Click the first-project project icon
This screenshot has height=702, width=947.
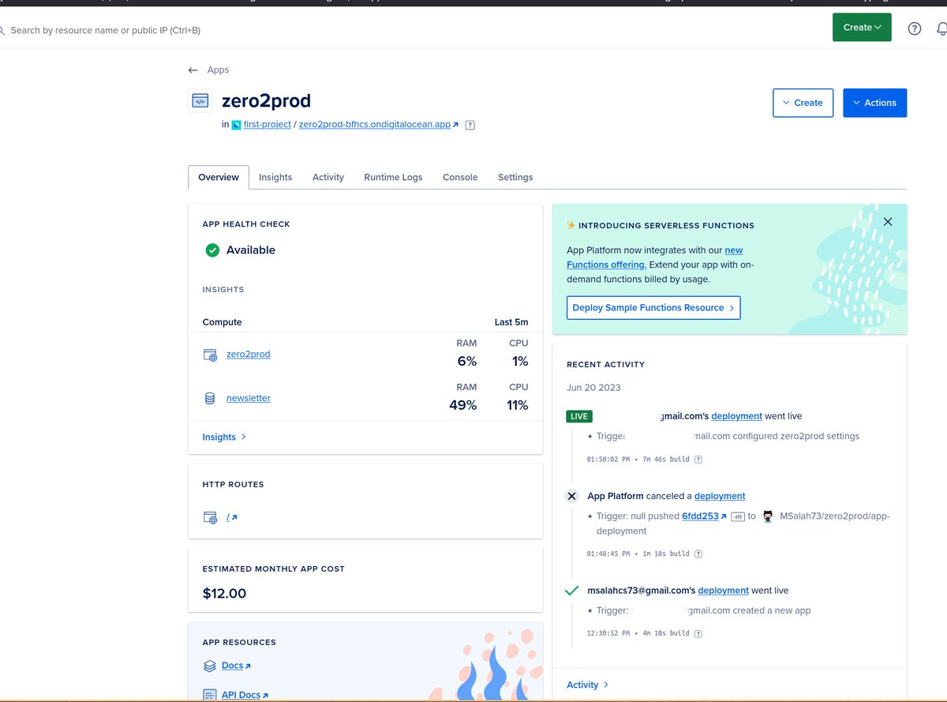tap(236, 125)
